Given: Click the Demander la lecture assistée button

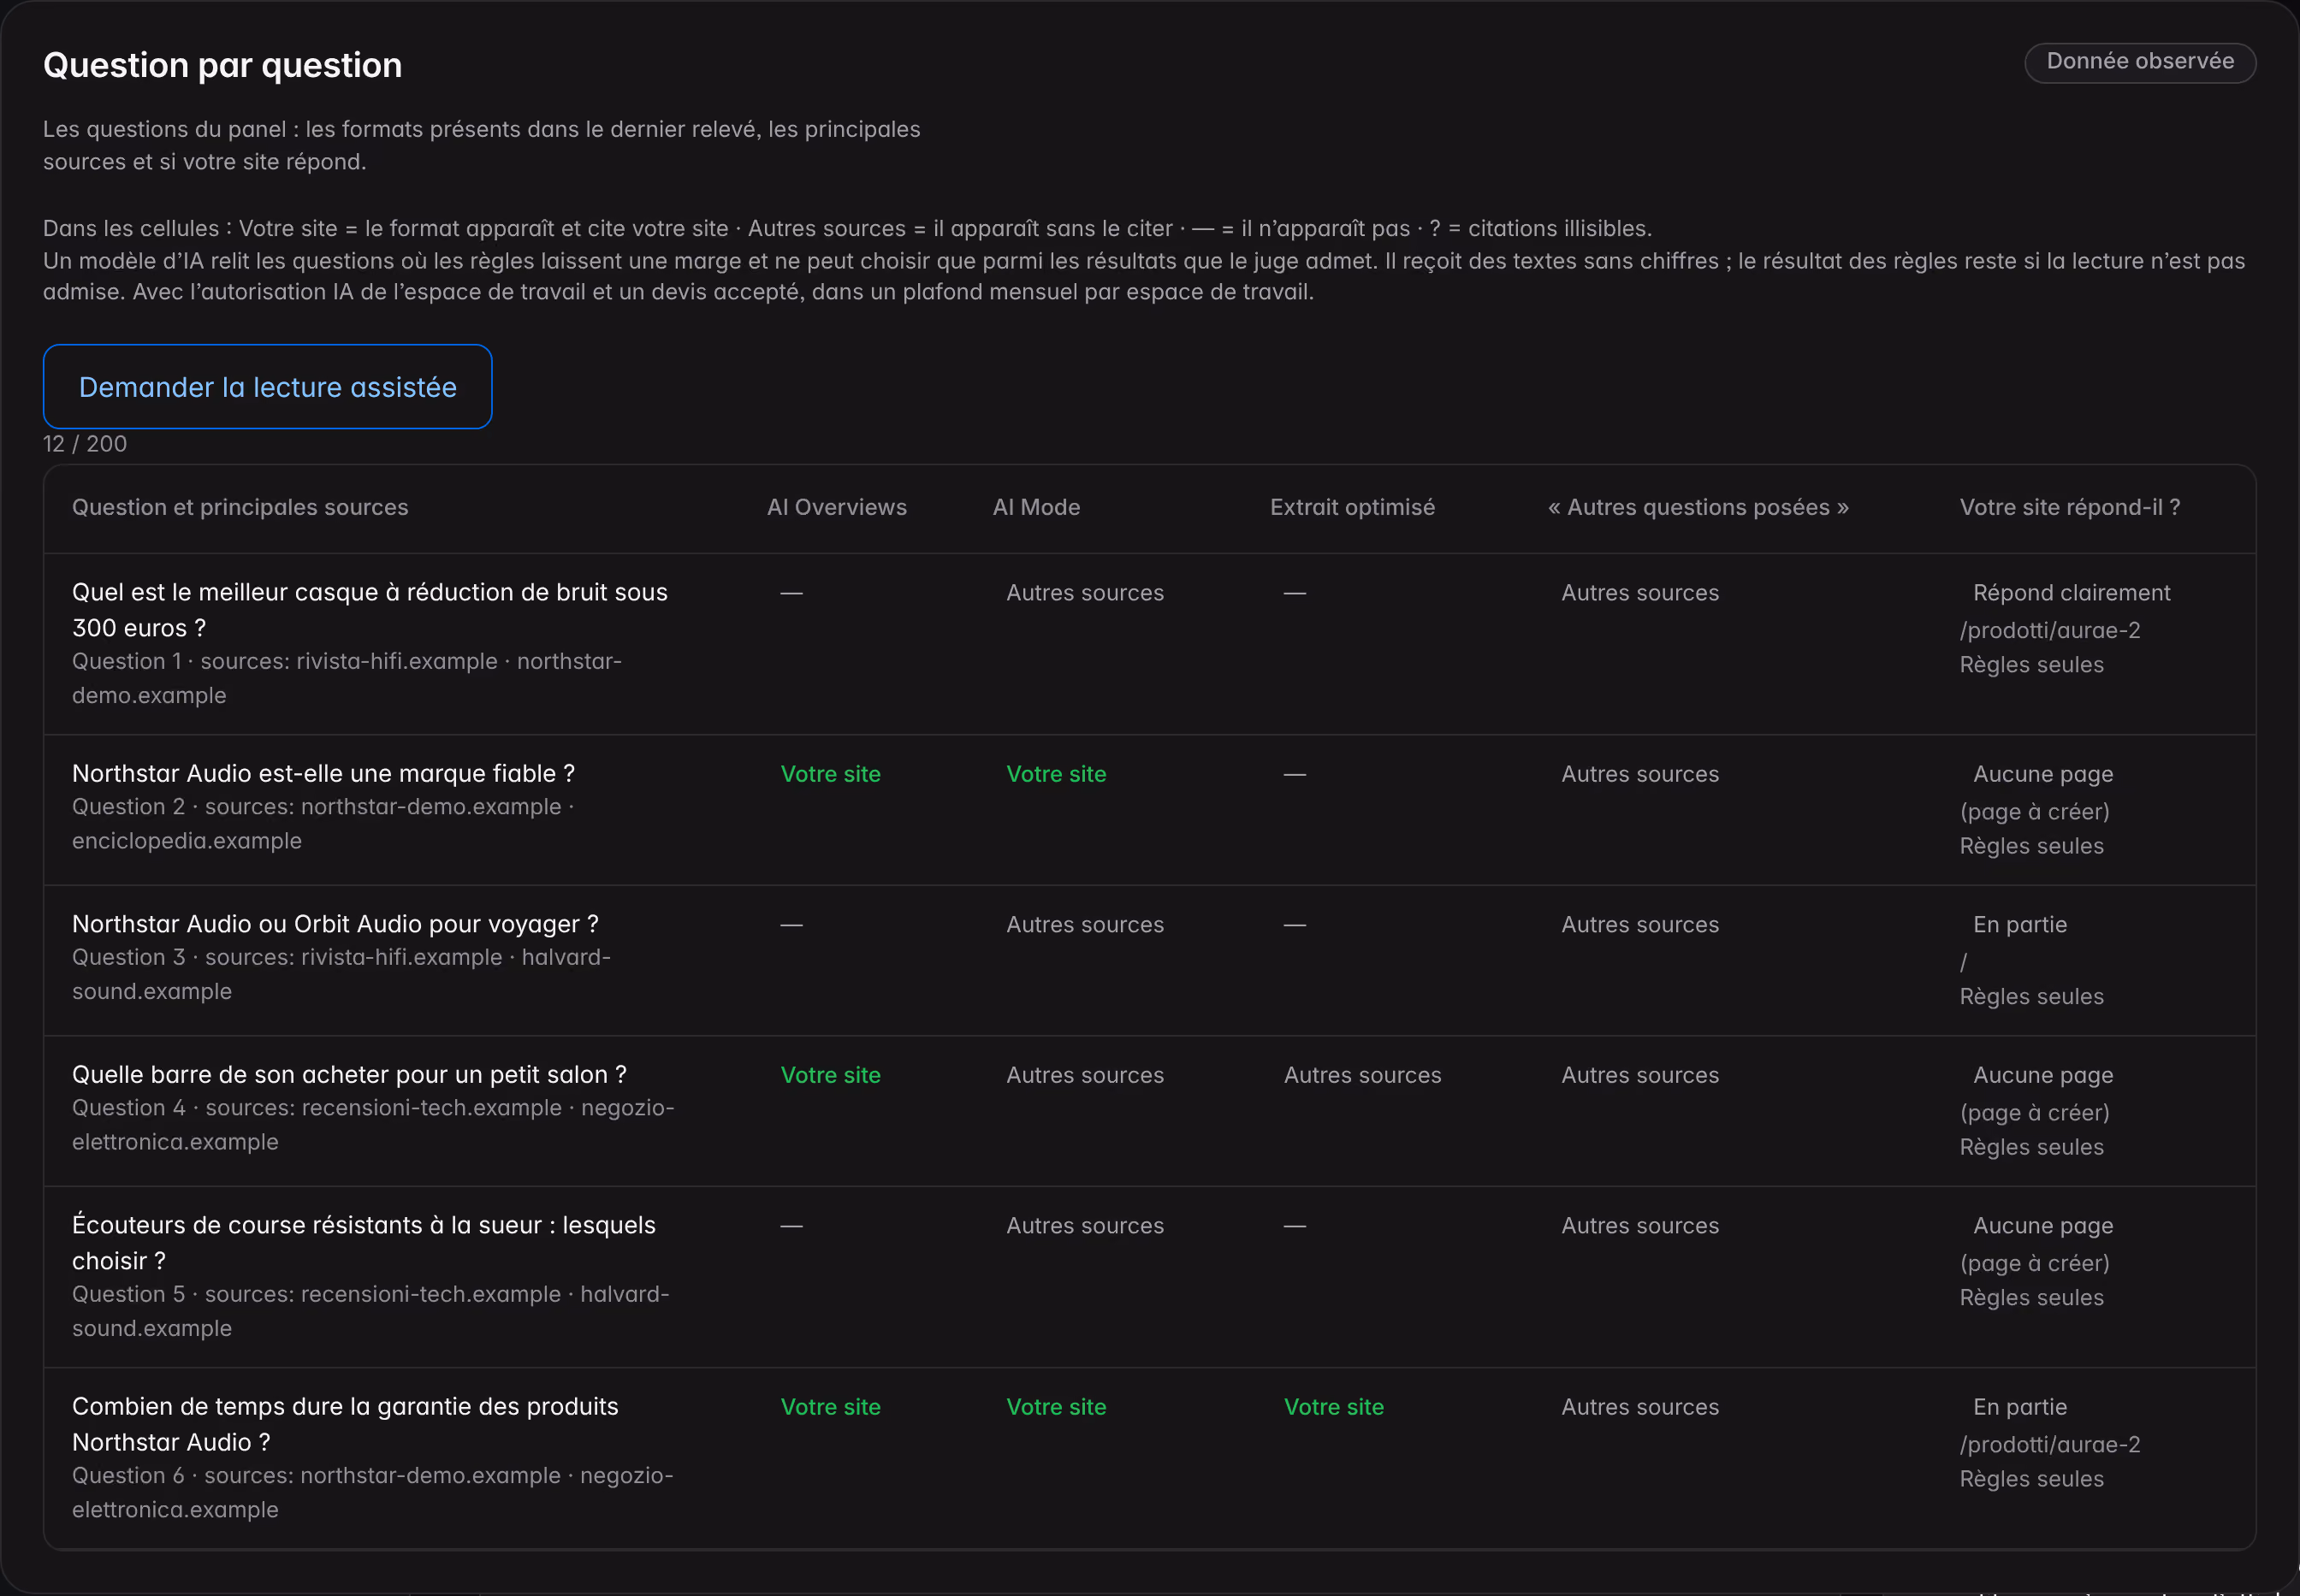Looking at the screenshot, I should [x=267, y=387].
